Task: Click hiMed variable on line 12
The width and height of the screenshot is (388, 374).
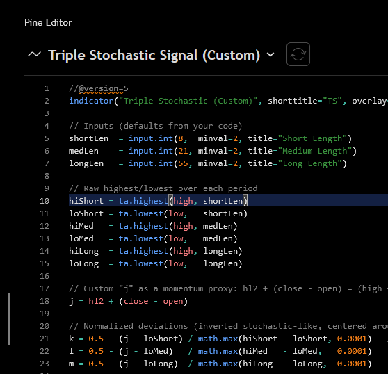Action: 81,226
